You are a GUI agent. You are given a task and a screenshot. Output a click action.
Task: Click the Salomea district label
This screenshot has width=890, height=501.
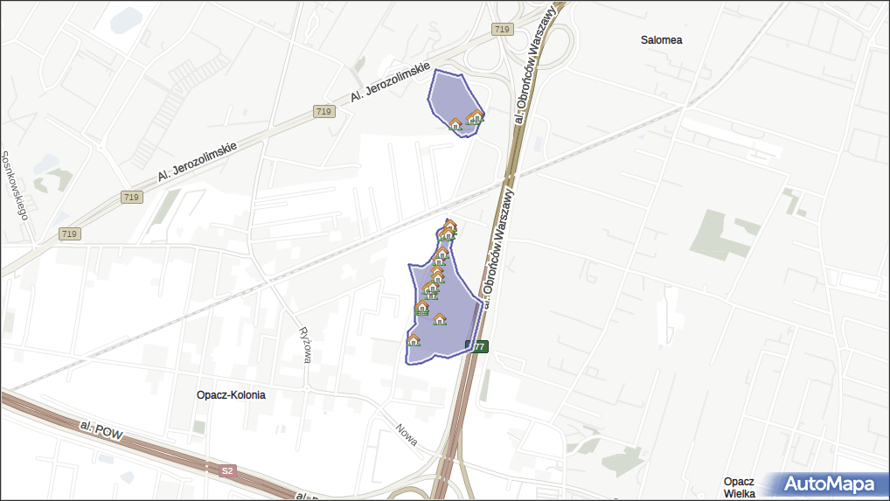pyautogui.click(x=661, y=40)
